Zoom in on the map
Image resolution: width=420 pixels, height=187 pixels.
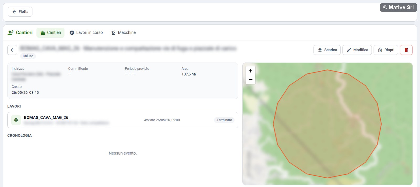(250, 70)
